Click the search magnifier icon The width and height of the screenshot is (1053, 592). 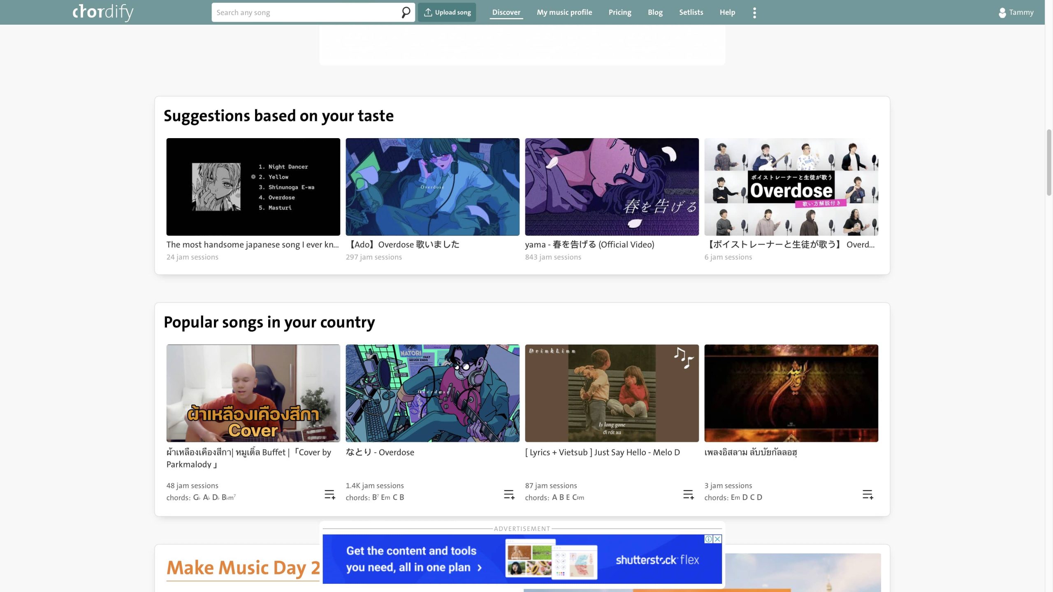(x=406, y=12)
